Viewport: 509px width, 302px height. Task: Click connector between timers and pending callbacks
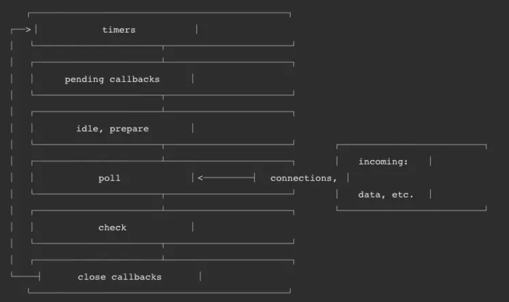pos(163,53)
